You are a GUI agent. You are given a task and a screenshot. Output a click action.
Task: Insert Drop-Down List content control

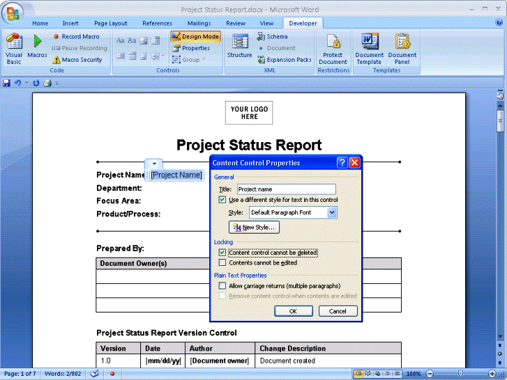[133, 56]
